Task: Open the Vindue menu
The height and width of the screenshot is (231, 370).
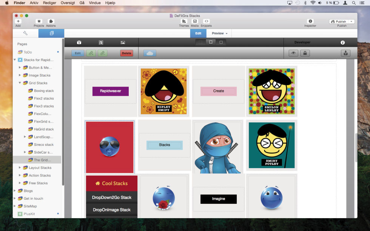Action: click(x=95, y=3)
